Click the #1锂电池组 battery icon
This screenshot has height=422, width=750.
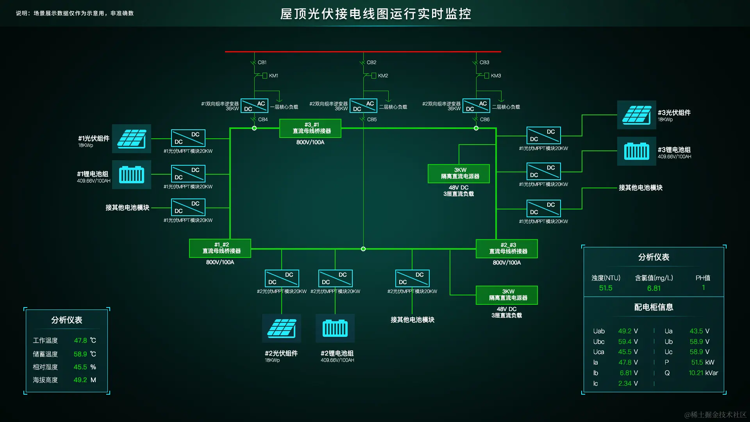pos(132,175)
